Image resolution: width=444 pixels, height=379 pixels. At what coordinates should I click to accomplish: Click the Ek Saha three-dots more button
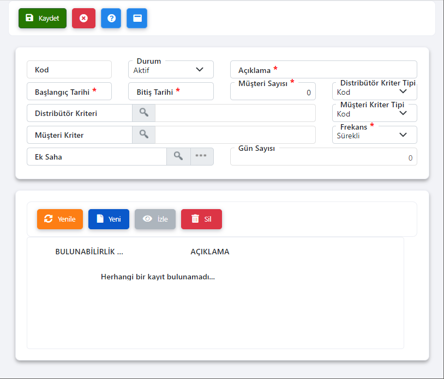(x=202, y=157)
